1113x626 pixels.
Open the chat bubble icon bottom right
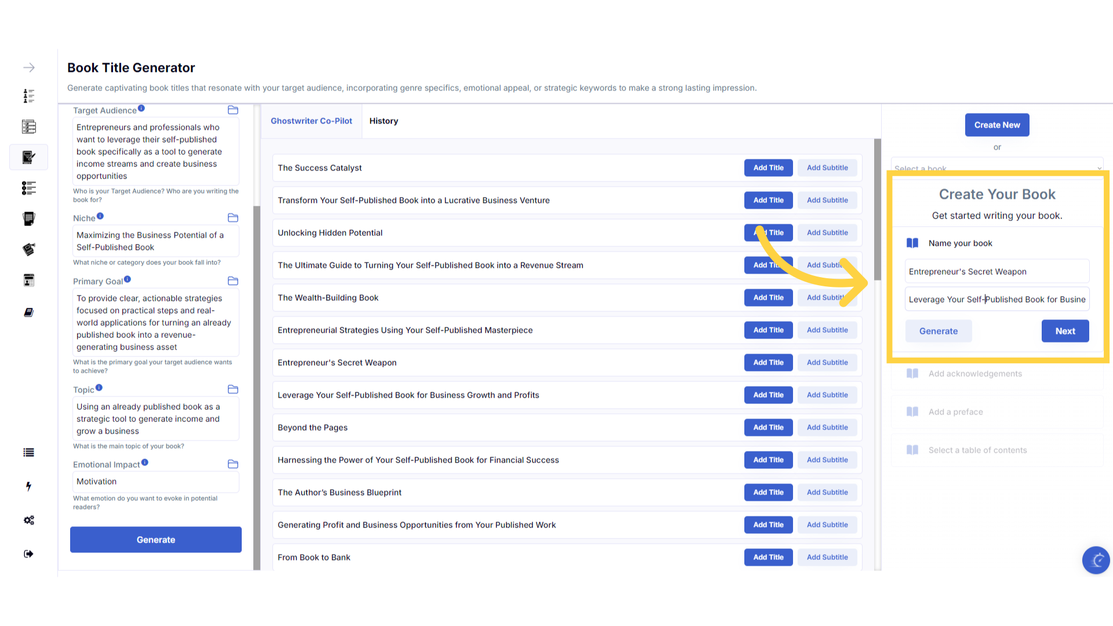click(1096, 560)
